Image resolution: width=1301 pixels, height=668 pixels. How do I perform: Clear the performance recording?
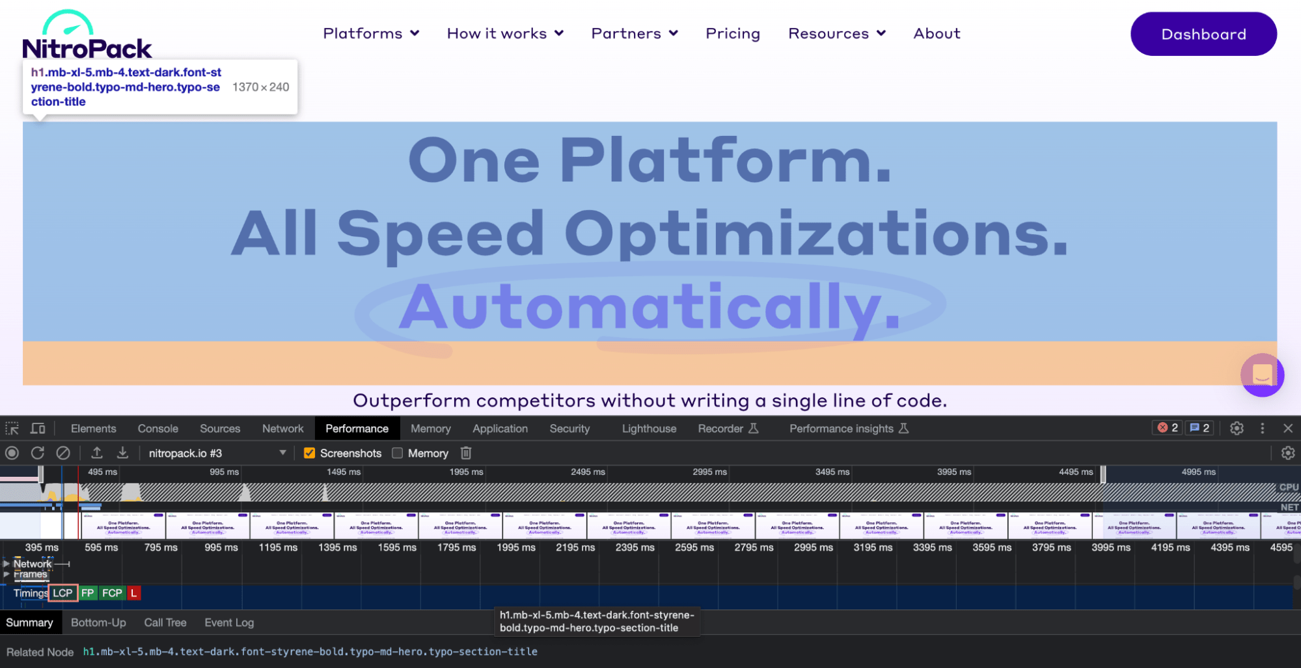pos(63,453)
